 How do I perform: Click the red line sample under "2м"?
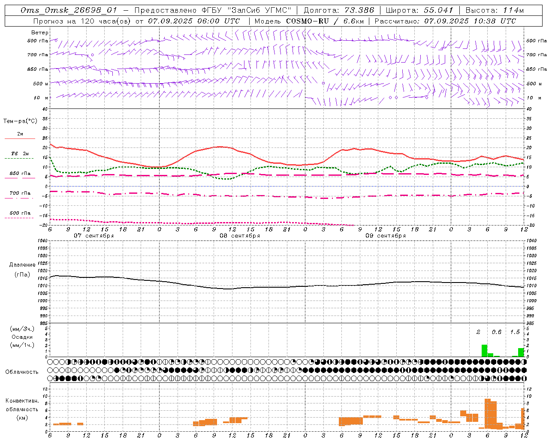pos(20,139)
